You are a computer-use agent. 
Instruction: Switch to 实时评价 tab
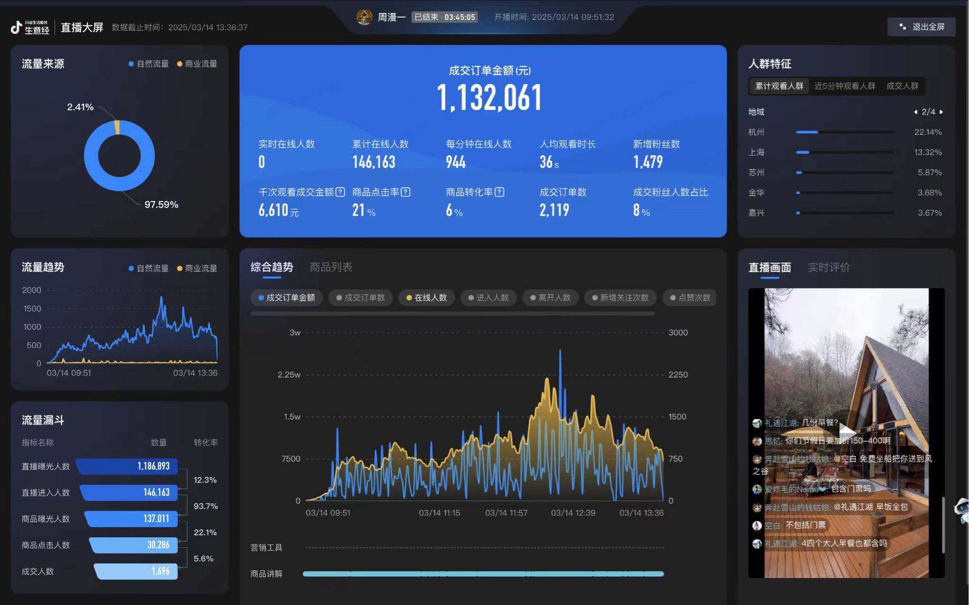click(828, 267)
